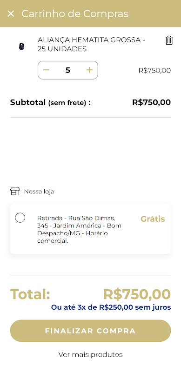
Task: Open the hematite ring product thumbnail
Action: pos(21,46)
